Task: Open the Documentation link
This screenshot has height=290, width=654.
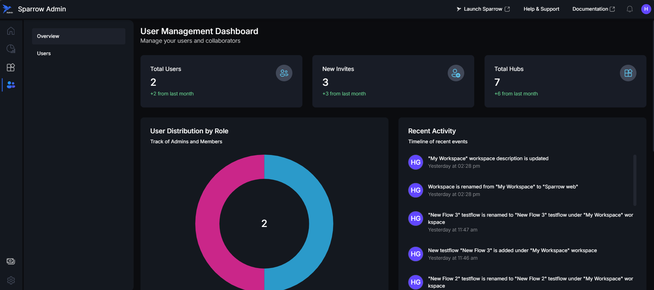Action: click(593, 9)
